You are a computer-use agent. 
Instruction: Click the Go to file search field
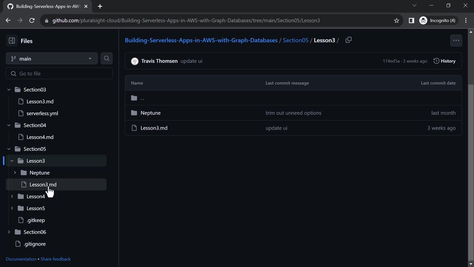59,73
